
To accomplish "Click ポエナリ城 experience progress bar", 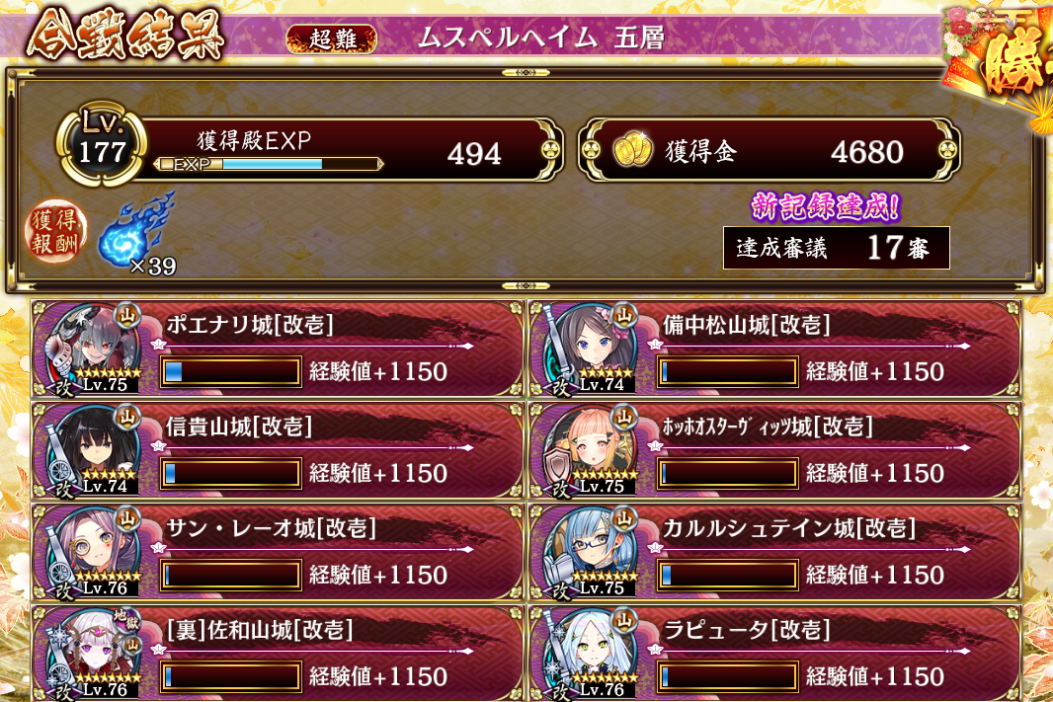I will [230, 372].
